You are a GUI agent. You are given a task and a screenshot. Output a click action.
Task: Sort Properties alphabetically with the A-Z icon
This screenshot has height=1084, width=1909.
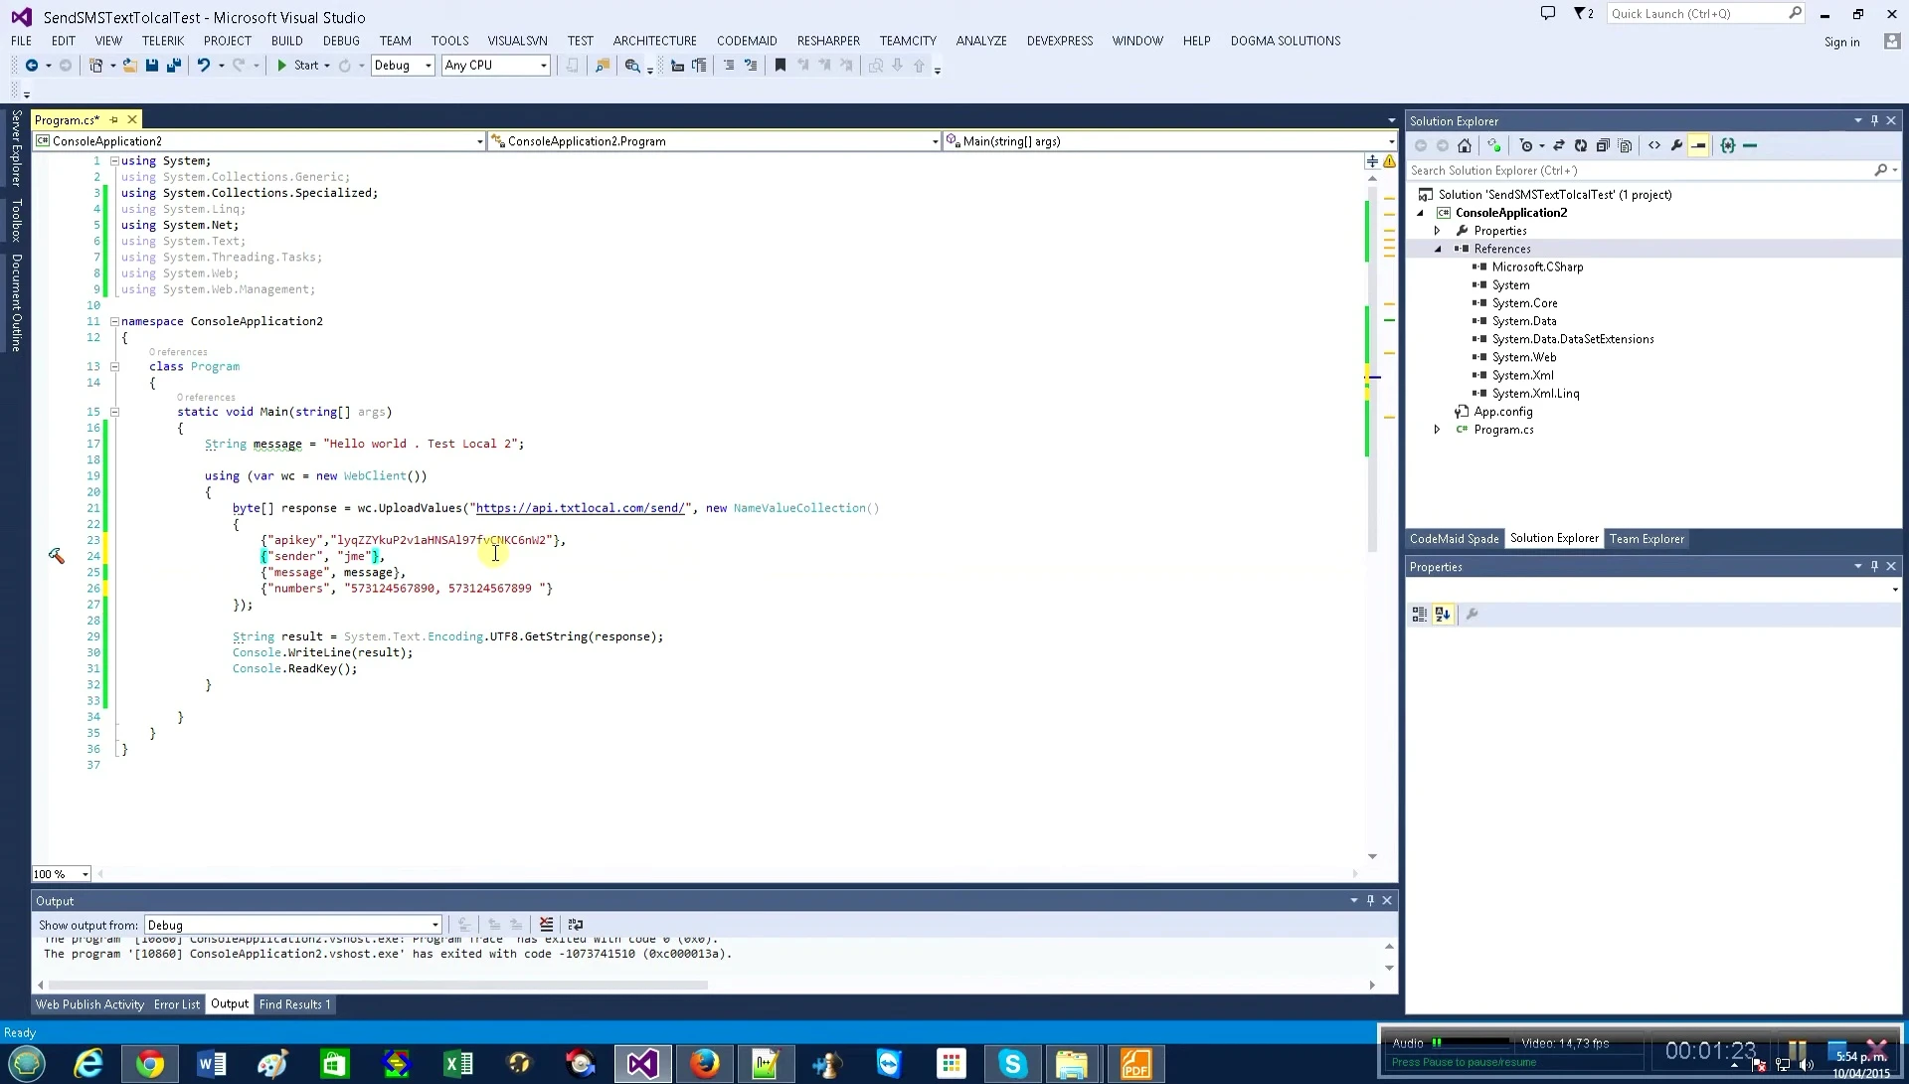[x=1443, y=615]
